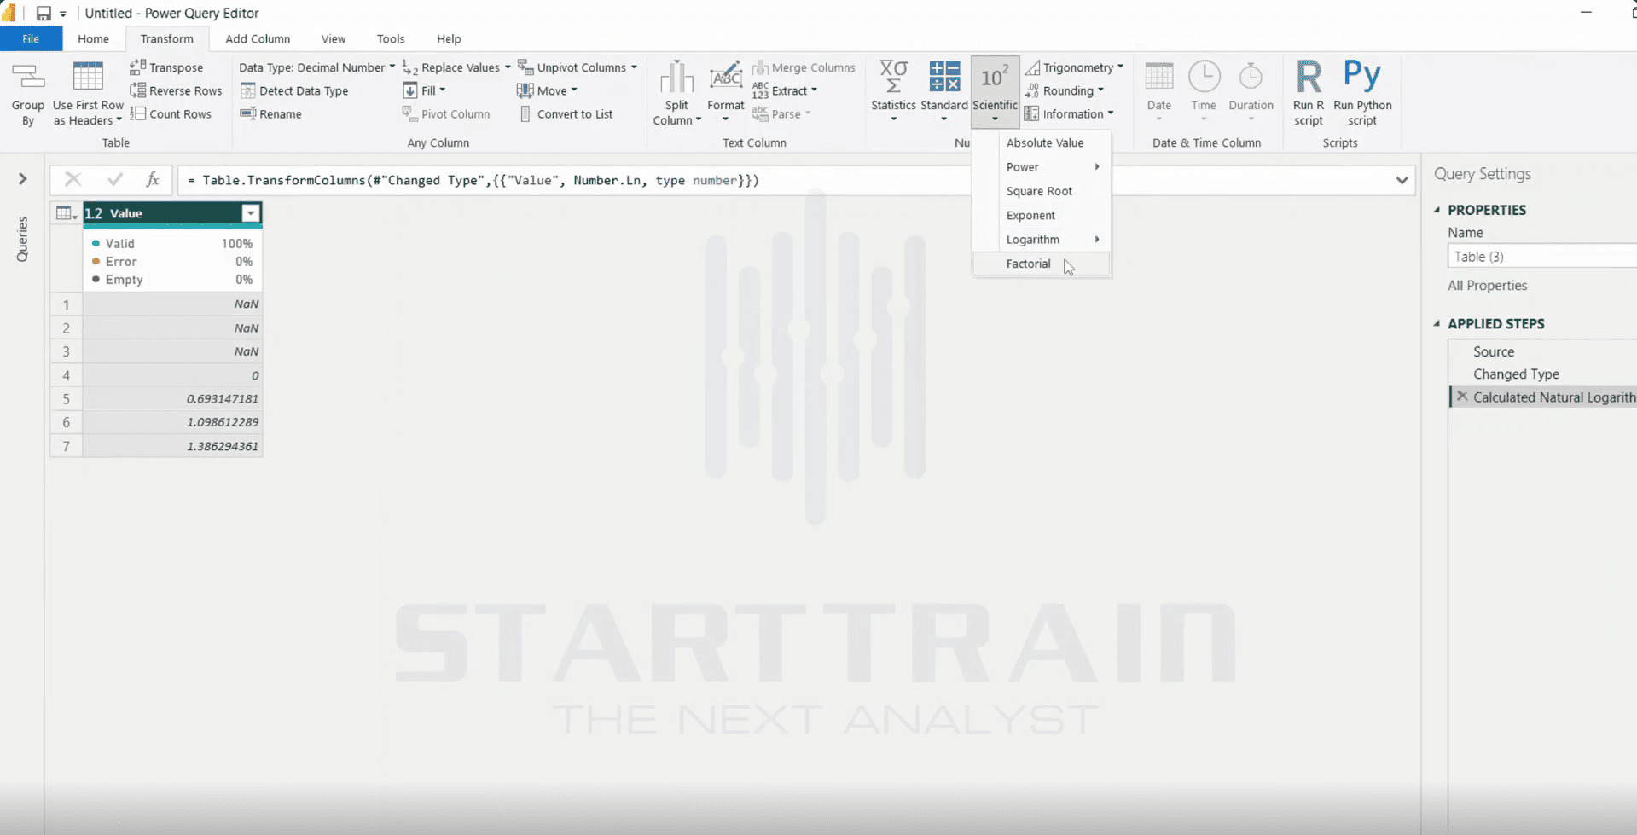Image resolution: width=1637 pixels, height=835 pixels.
Task: Click the fx formula icon
Action: pyautogui.click(x=153, y=180)
